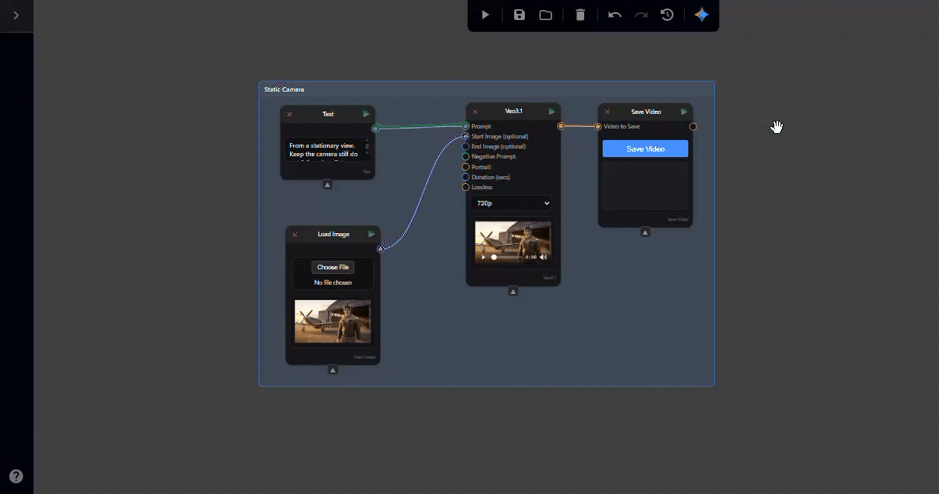Delete the Text node with its X icon
Screen dimensions: 939x494
(x=289, y=115)
